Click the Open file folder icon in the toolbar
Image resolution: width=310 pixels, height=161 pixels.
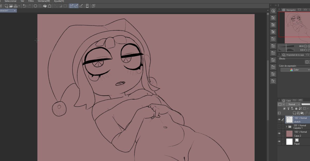(11, 6)
